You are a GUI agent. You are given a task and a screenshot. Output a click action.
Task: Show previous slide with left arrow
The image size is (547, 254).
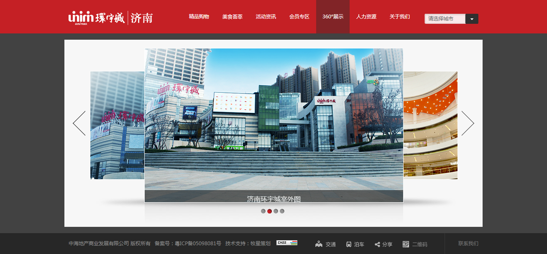click(x=79, y=123)
